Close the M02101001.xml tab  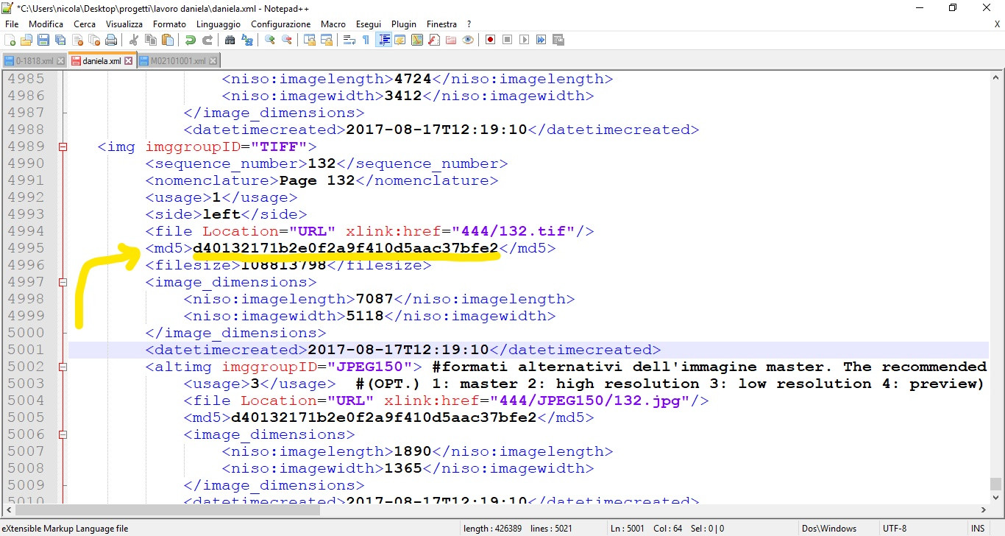pyautogui.click(x=212, y=61)
